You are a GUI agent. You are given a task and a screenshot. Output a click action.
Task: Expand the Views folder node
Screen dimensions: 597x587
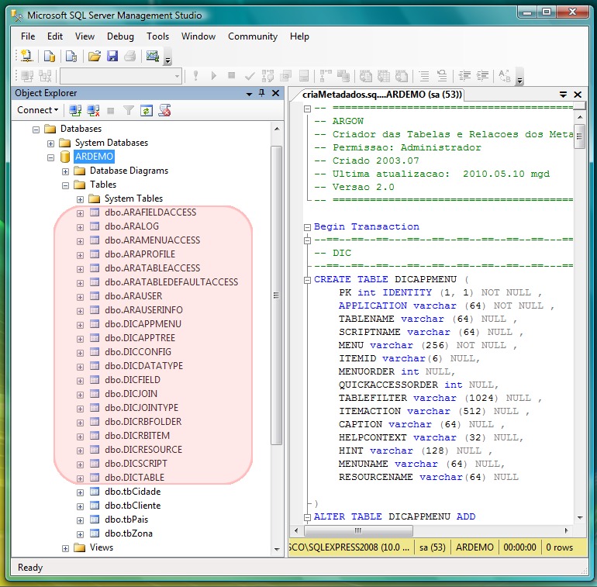pyautogui.click(x=65, y=548)
